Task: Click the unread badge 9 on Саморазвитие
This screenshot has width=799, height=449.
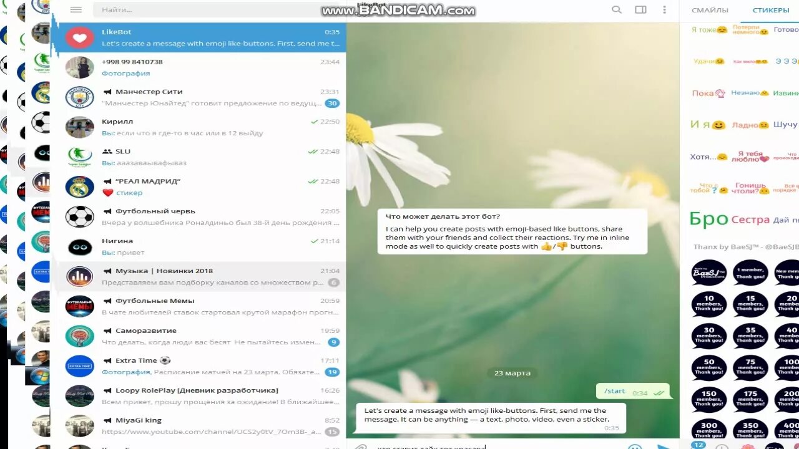Action: (333, 342)
